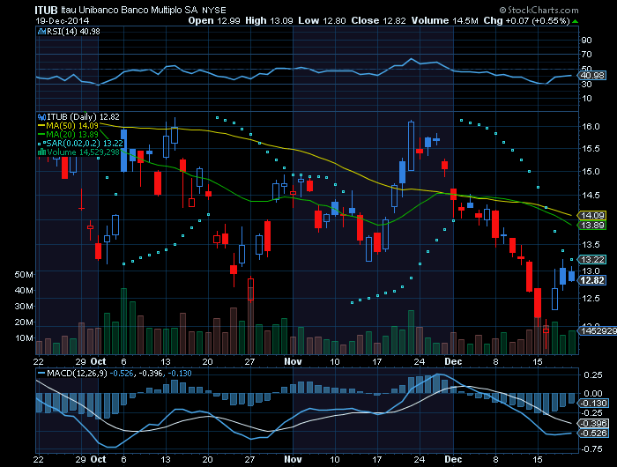Click the Chg +0.07 (+0.55%) value
This screenshot has height=467, width=617.
526,21
